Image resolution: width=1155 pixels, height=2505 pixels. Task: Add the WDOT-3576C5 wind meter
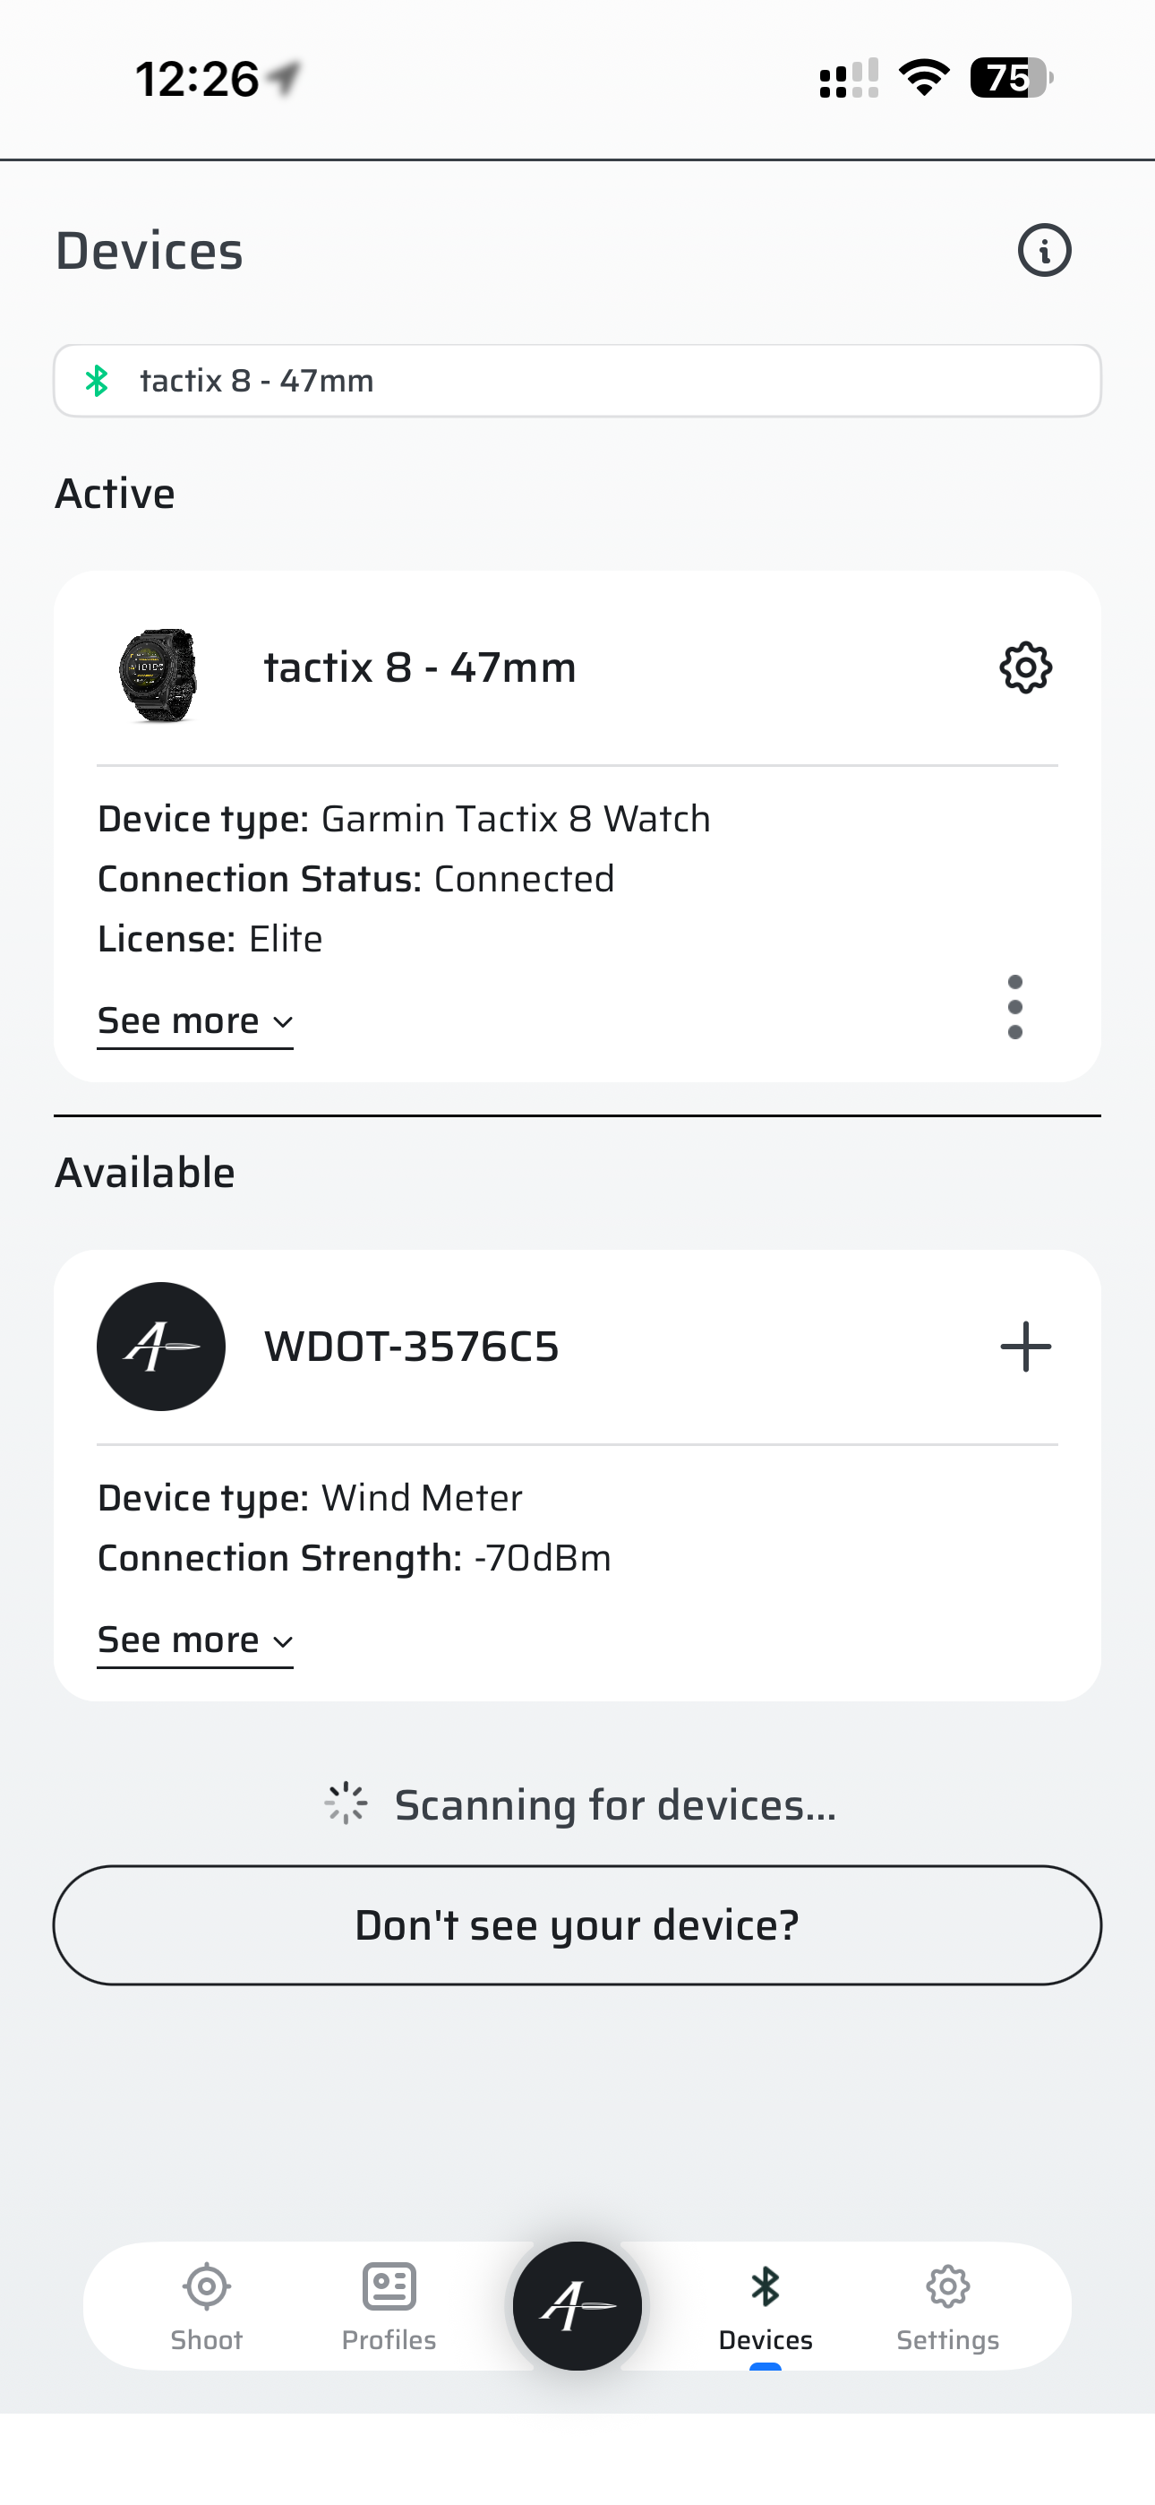point(1026,1347)
